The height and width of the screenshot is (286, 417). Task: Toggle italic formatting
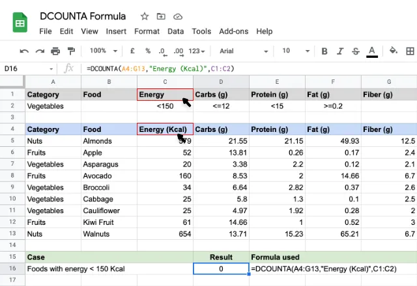tap(340, 51)
